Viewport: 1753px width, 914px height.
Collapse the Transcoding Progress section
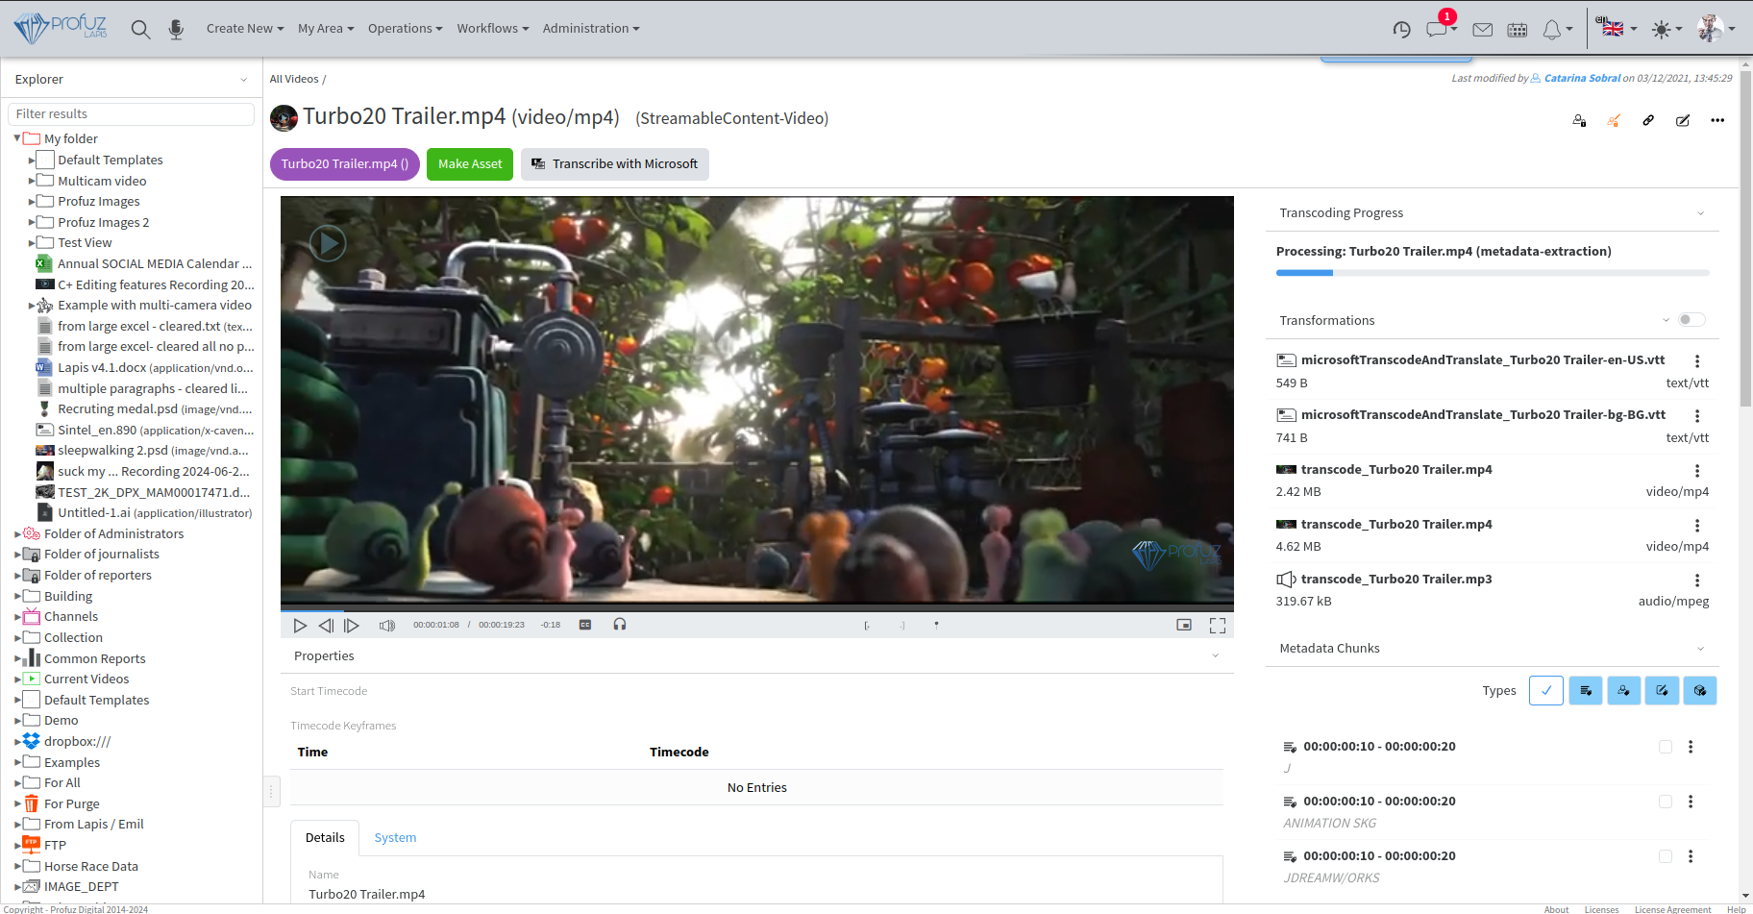1700,213
